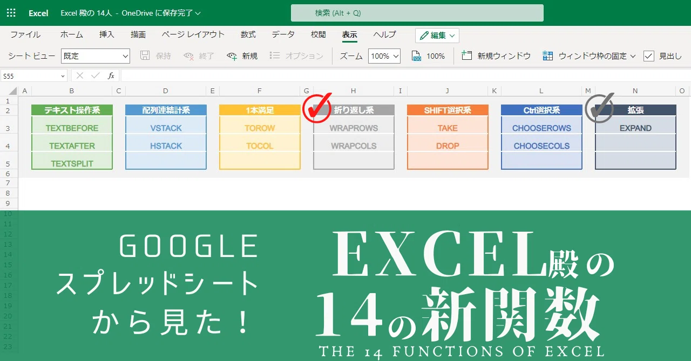Select column L header

coord(541,91)
